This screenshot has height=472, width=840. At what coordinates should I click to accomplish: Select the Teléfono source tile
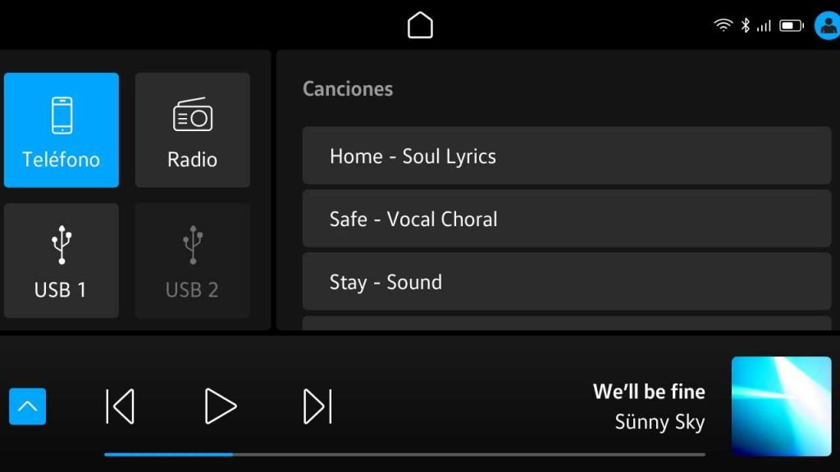[x=61, y=130]
